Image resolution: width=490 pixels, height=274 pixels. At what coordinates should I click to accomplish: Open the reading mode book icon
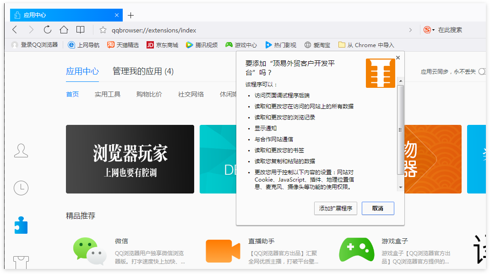[80, 30]
